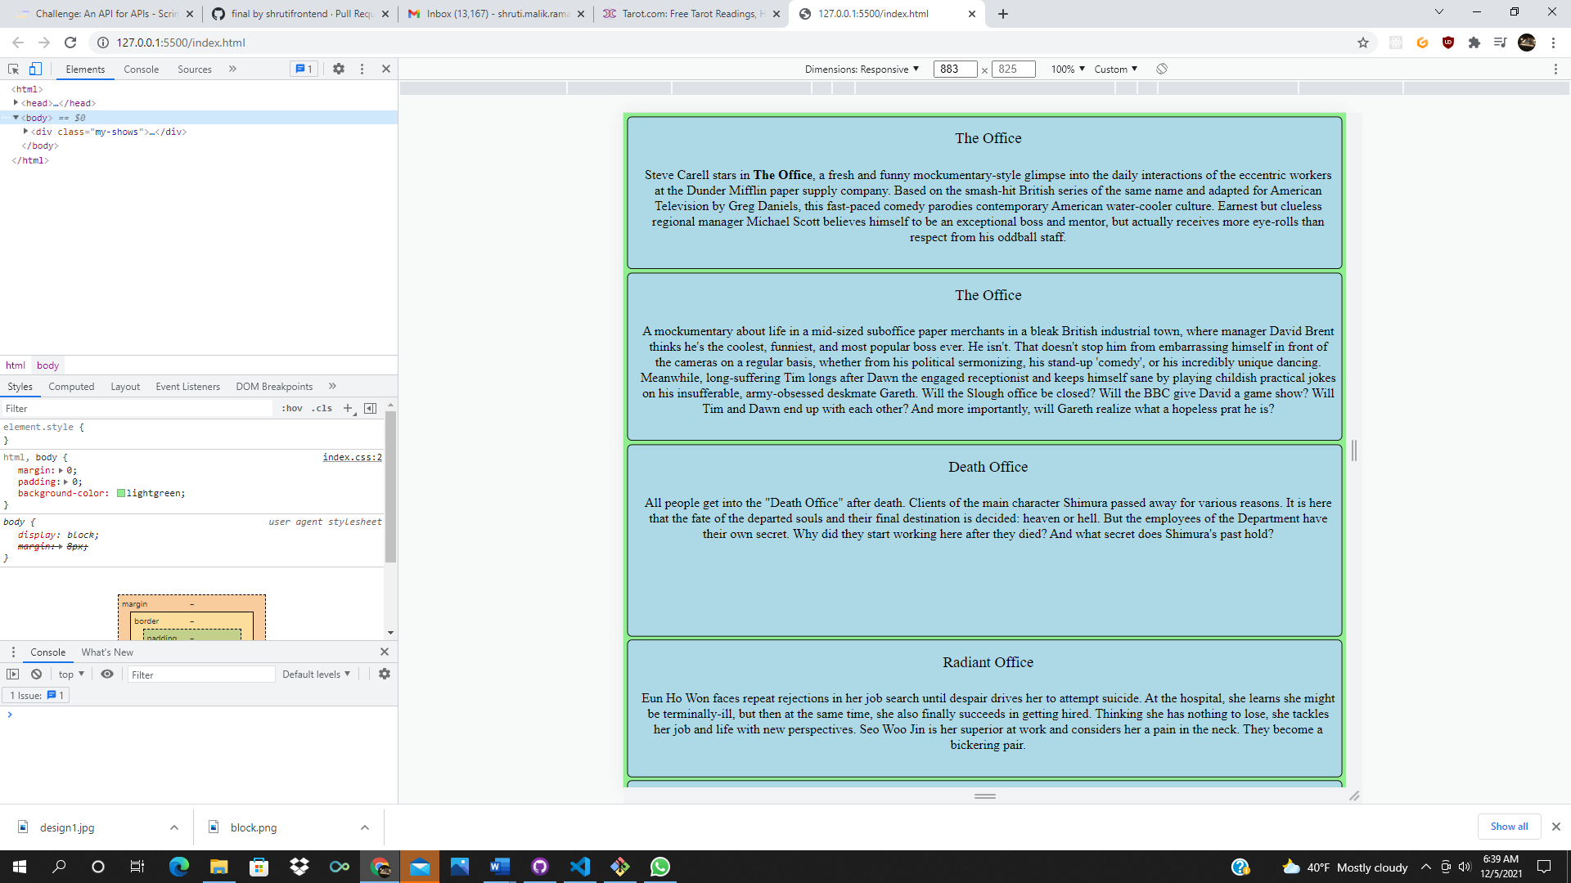Create a live expression with the eye icon

click(x=107, y=674)
